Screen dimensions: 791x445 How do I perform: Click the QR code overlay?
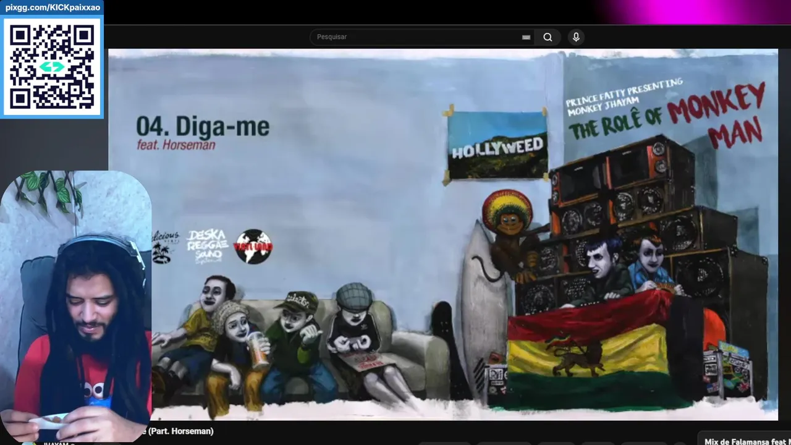[x=52, y=67]
